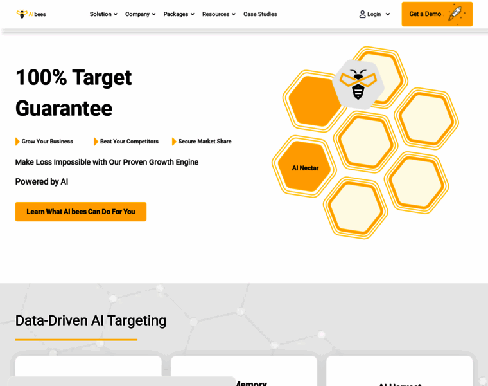Click the Get a Demo button
The image size is (488, 386).
point(437,14)
